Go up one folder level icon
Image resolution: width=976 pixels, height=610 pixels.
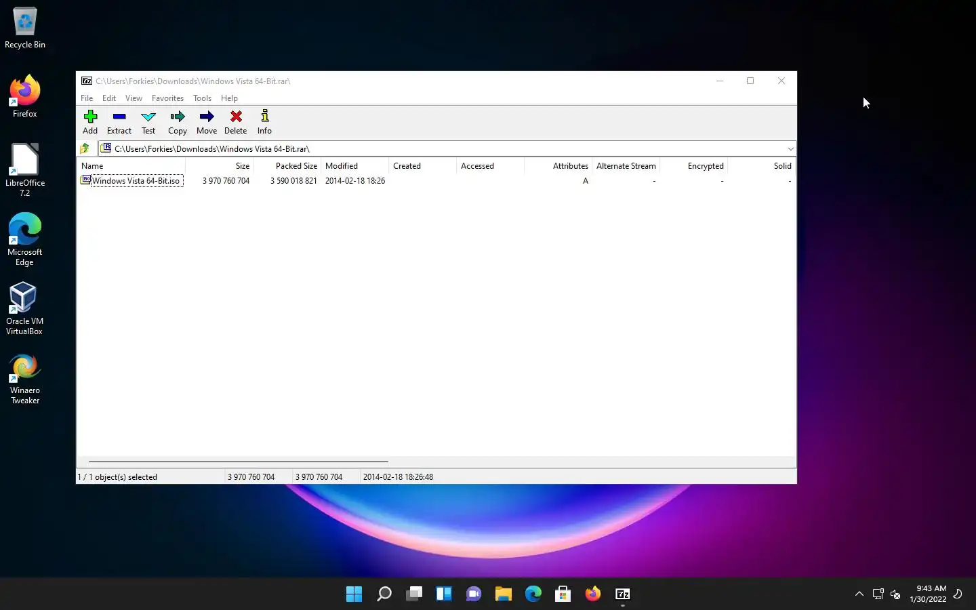click(x=85, y=148)
